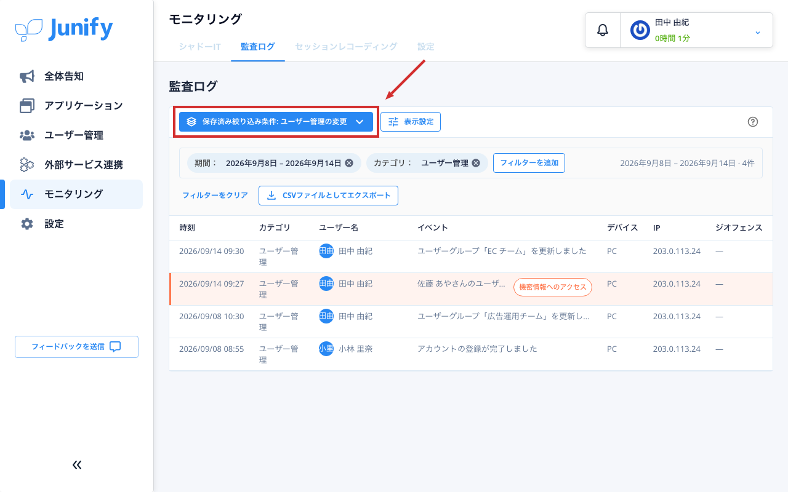The height and width of the screenshot is (492, 788).
Task: Remove the 期間 filter chip
Action: (349, 163)
